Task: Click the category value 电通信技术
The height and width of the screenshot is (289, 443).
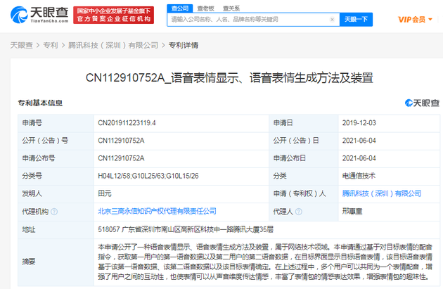Action: pyautogui.click(x=359, y=176)
